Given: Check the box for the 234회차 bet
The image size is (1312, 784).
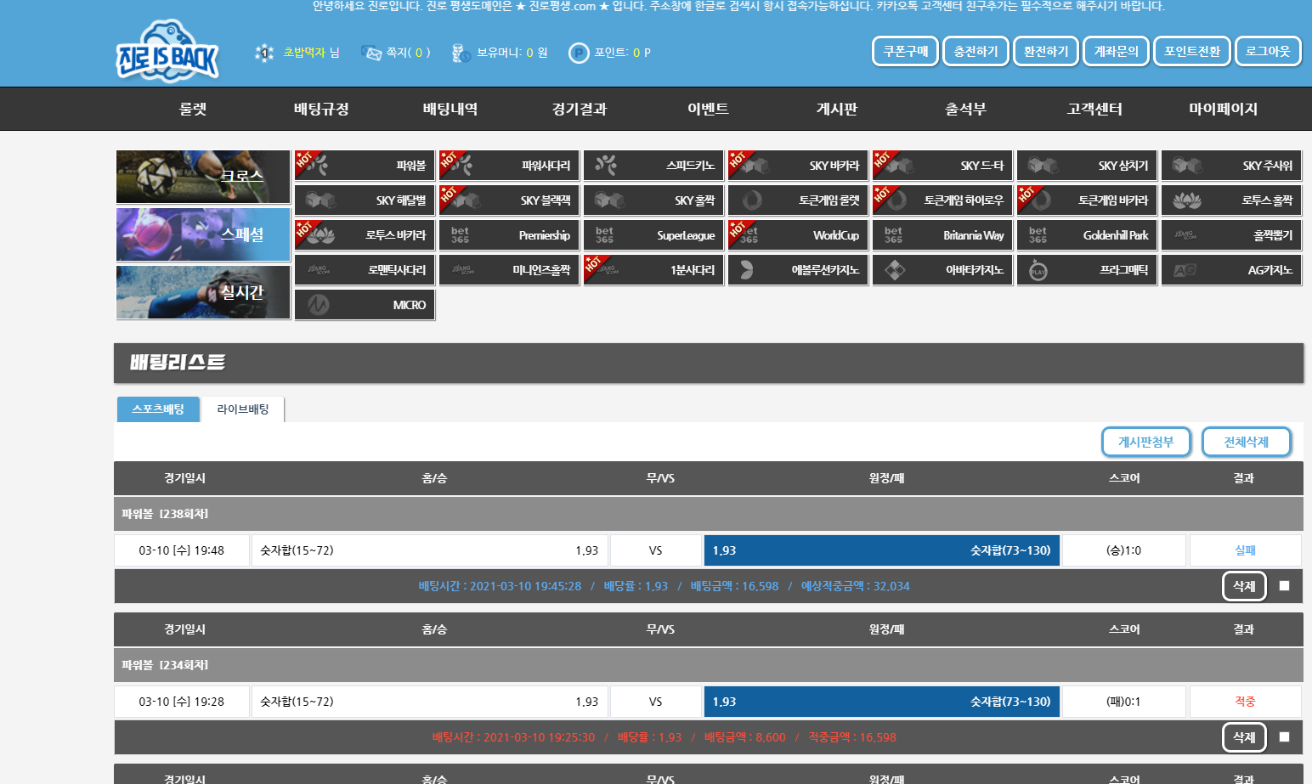Looking at the screenshot, I should 1284,737.
